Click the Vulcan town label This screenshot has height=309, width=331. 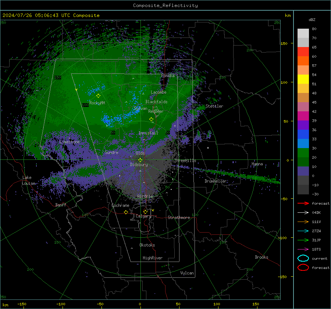click(187, 273)
